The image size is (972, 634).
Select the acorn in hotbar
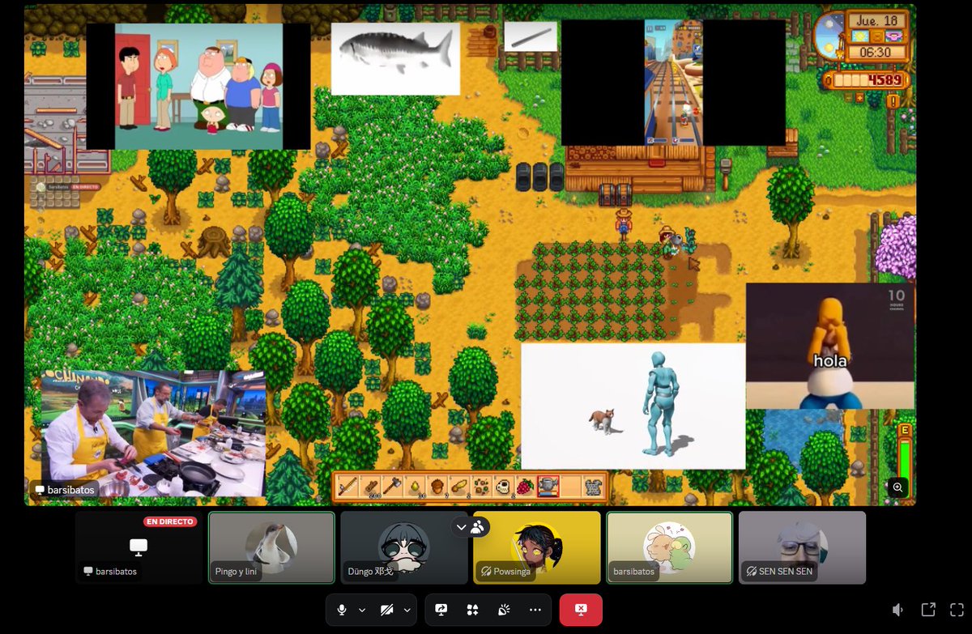click(437, 486)
